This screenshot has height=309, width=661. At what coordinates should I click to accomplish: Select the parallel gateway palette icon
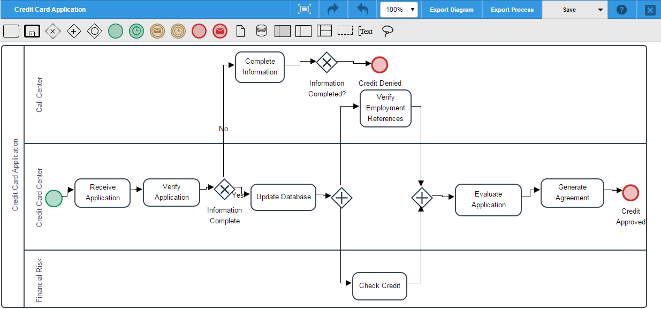point(73,31)
